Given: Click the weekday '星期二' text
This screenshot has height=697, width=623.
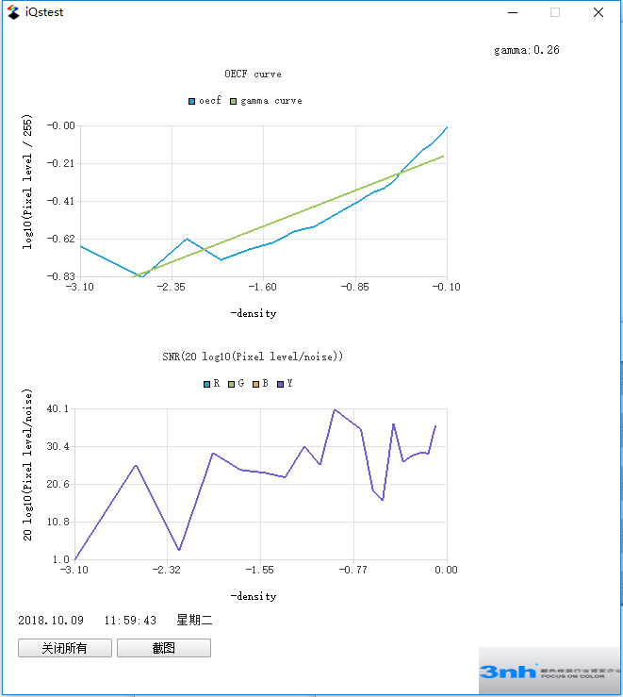Looking at the screenshot, I should (x=194, y=620).
